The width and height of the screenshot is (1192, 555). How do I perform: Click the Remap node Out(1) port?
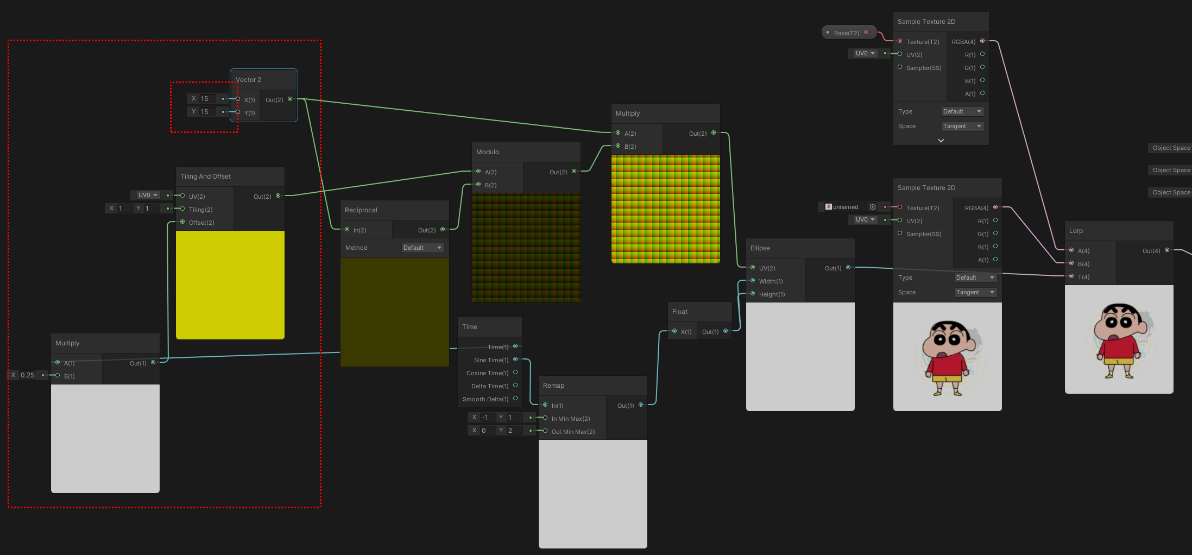[x=641, y=405]
